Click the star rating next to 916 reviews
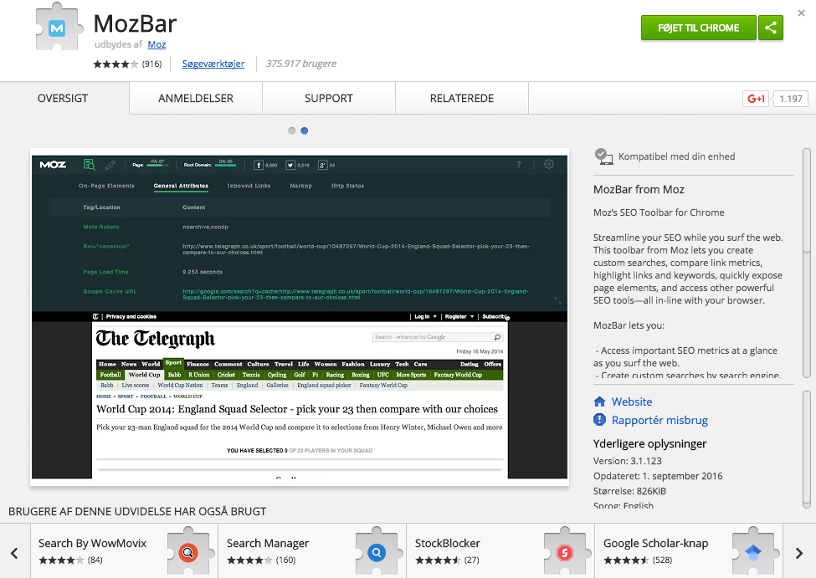Viewport: 816px width, 578px height. (x=115, y=64)
